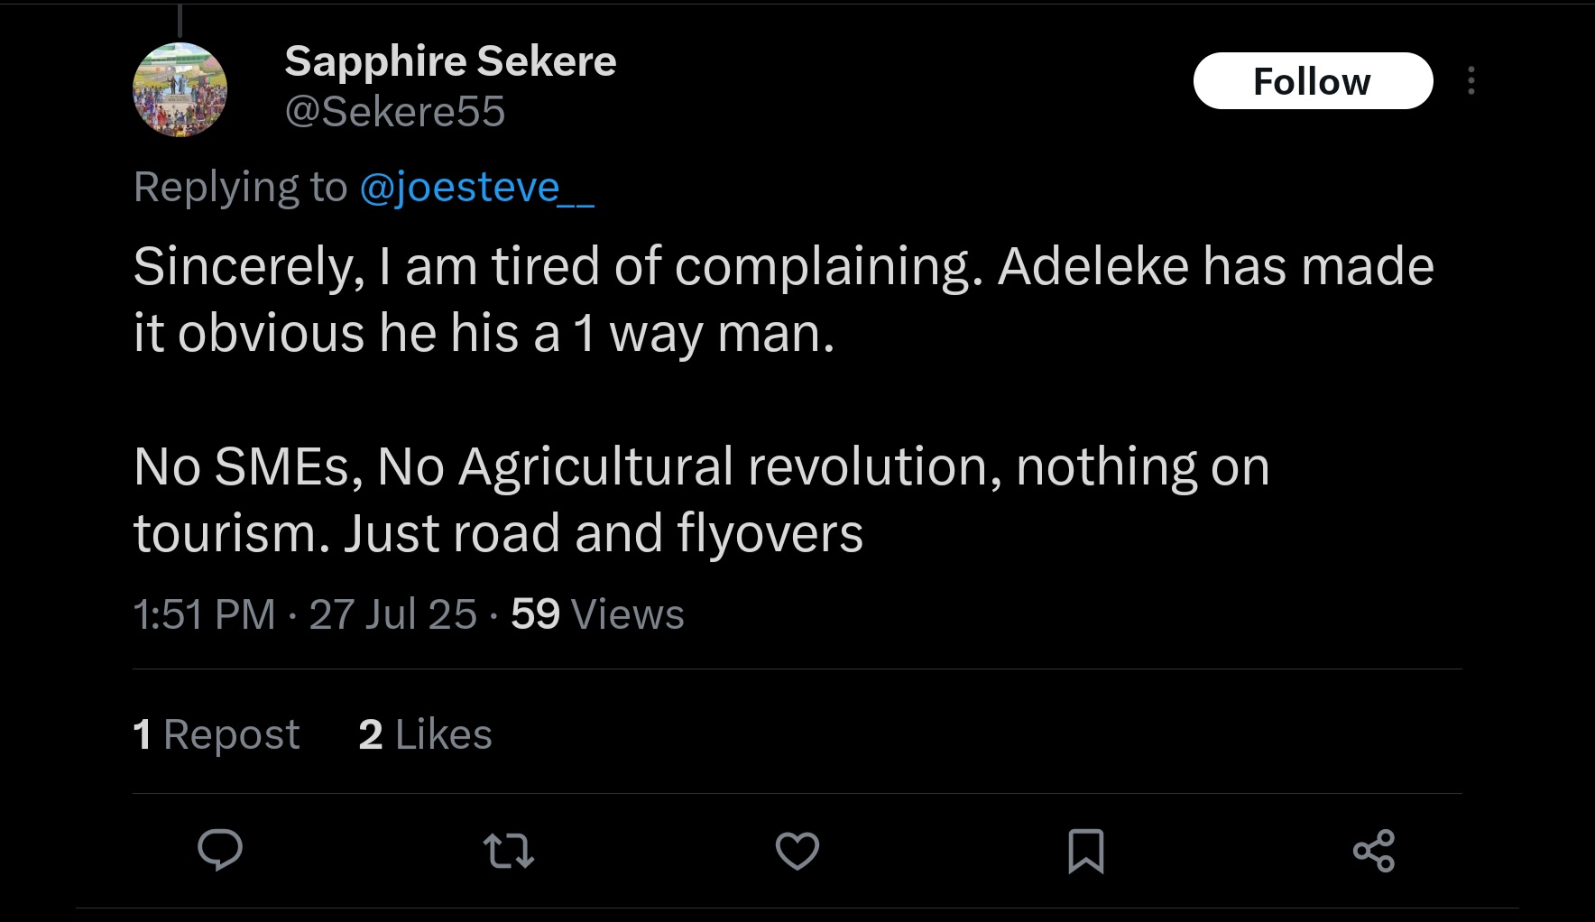The image size is (1595, 922).
Task: Open the @joesteve__ mention link
Action: tap(476, 188)
